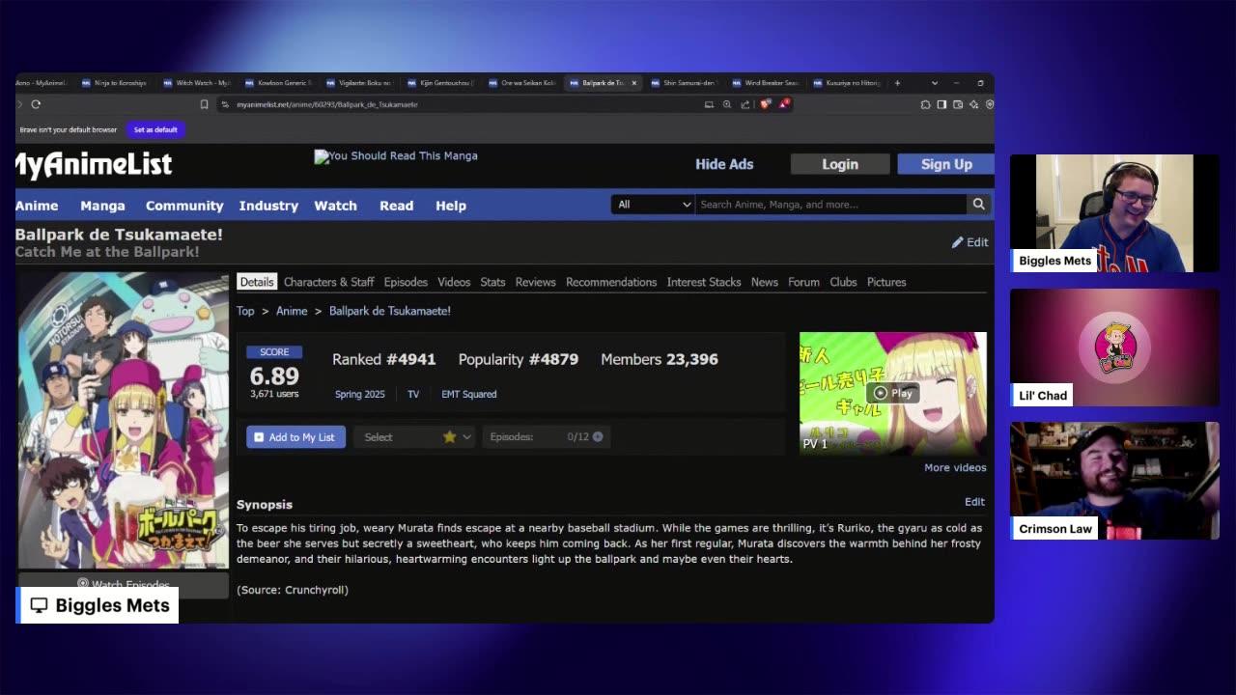1236x695 pixels.
Task: Open the Leo AI sparkle icon
Action: [973, 104]
